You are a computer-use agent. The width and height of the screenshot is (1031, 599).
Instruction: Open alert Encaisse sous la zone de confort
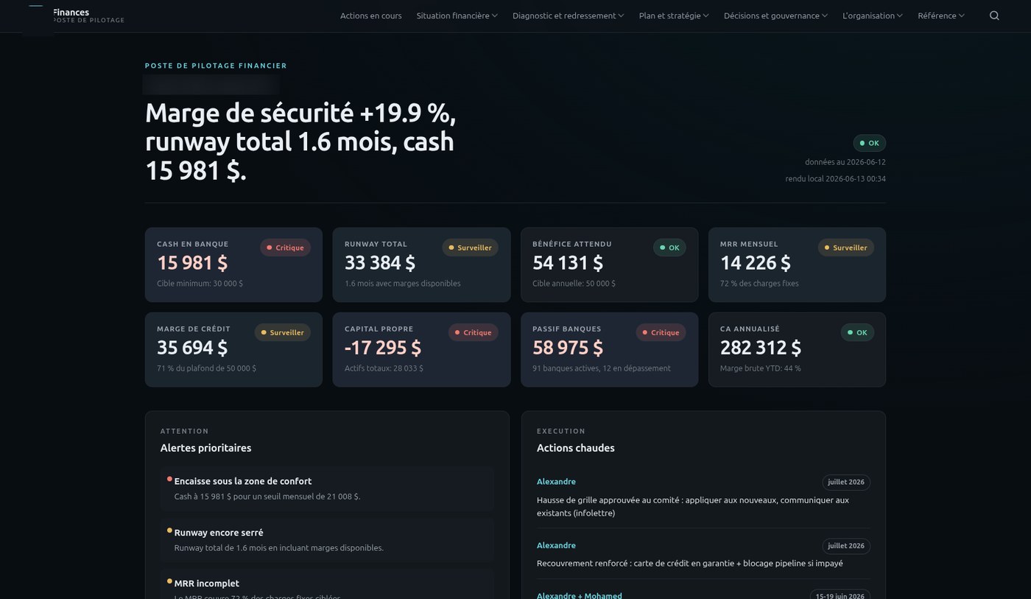tap(327, 488)
